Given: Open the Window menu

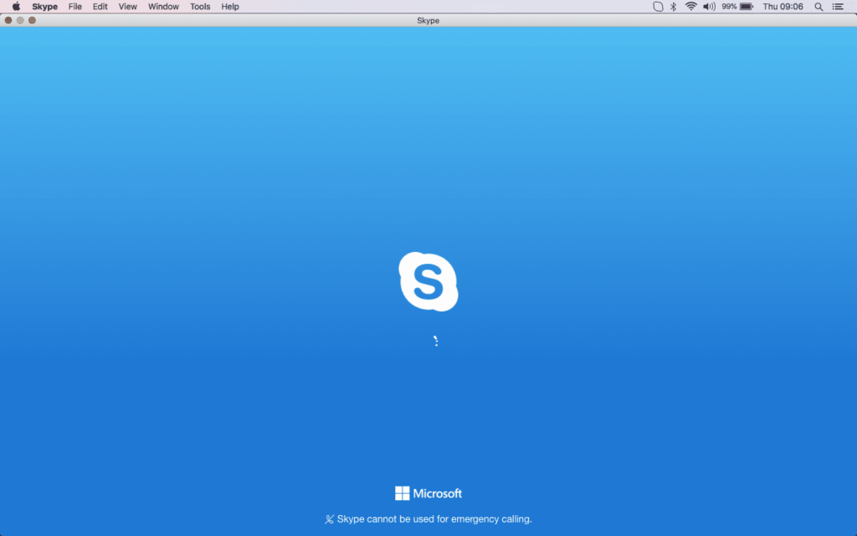Looking at the screenshot, I should pyautogui.click(x=163, y=7).
